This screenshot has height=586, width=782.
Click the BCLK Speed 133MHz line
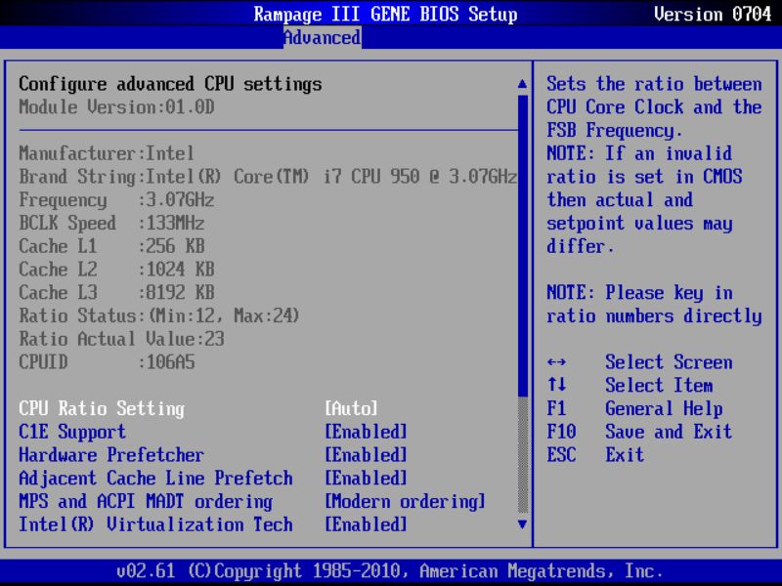(x=111, y=223)
